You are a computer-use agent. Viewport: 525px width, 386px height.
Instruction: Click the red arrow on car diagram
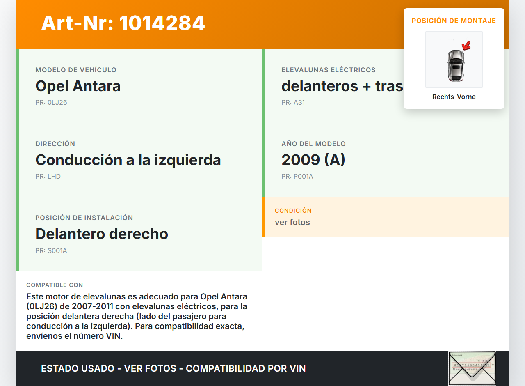tap(466, 45)
